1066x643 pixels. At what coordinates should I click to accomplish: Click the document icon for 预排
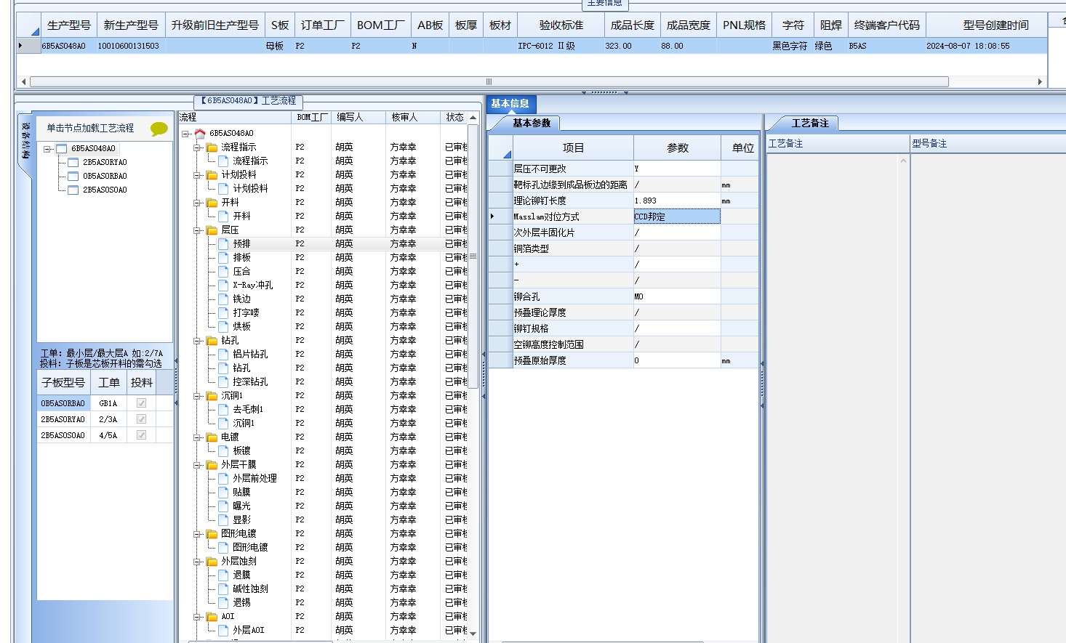coord(224,243)
